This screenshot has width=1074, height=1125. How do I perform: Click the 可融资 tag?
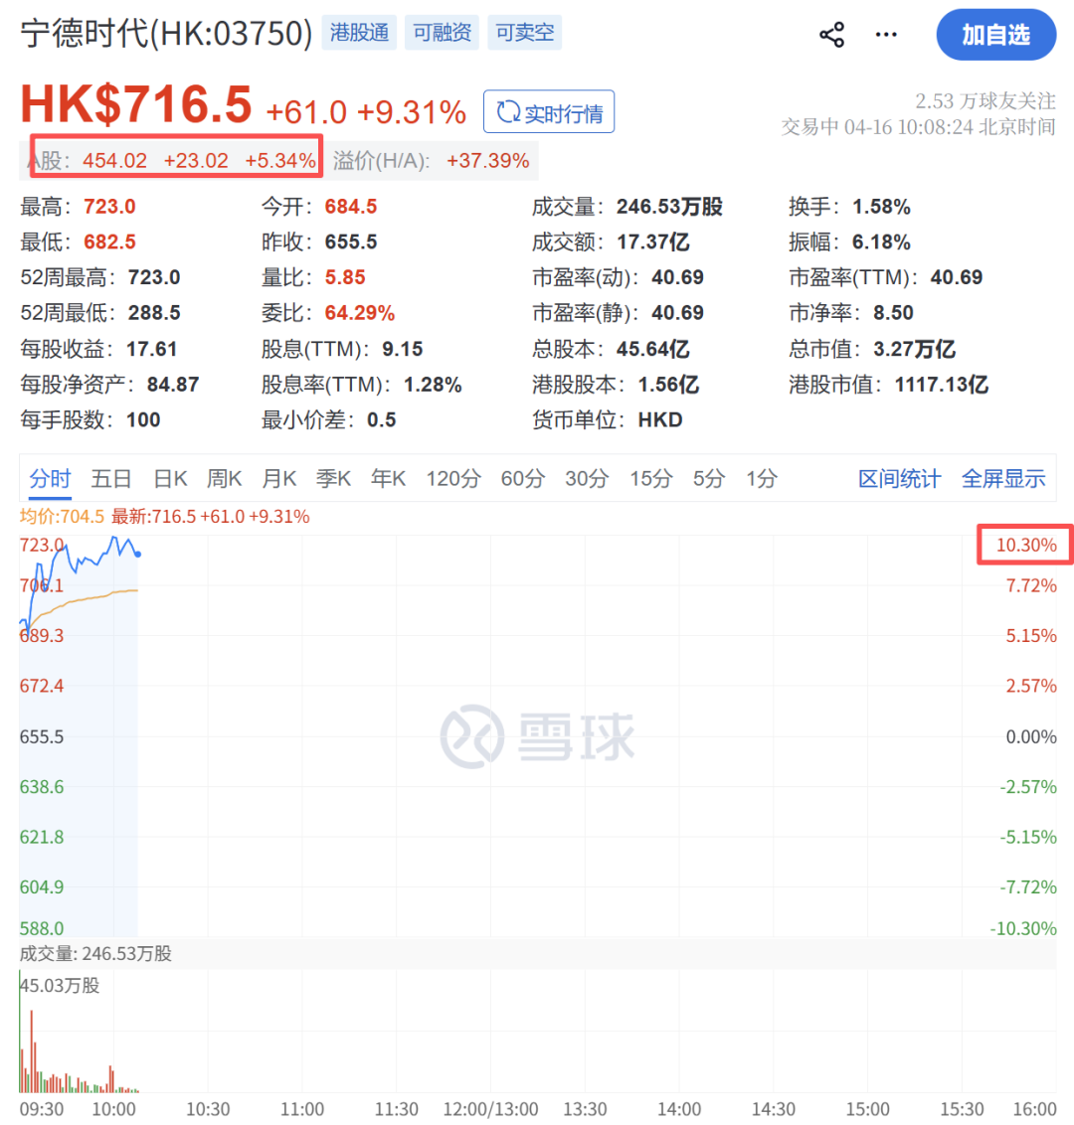[442, 32]
